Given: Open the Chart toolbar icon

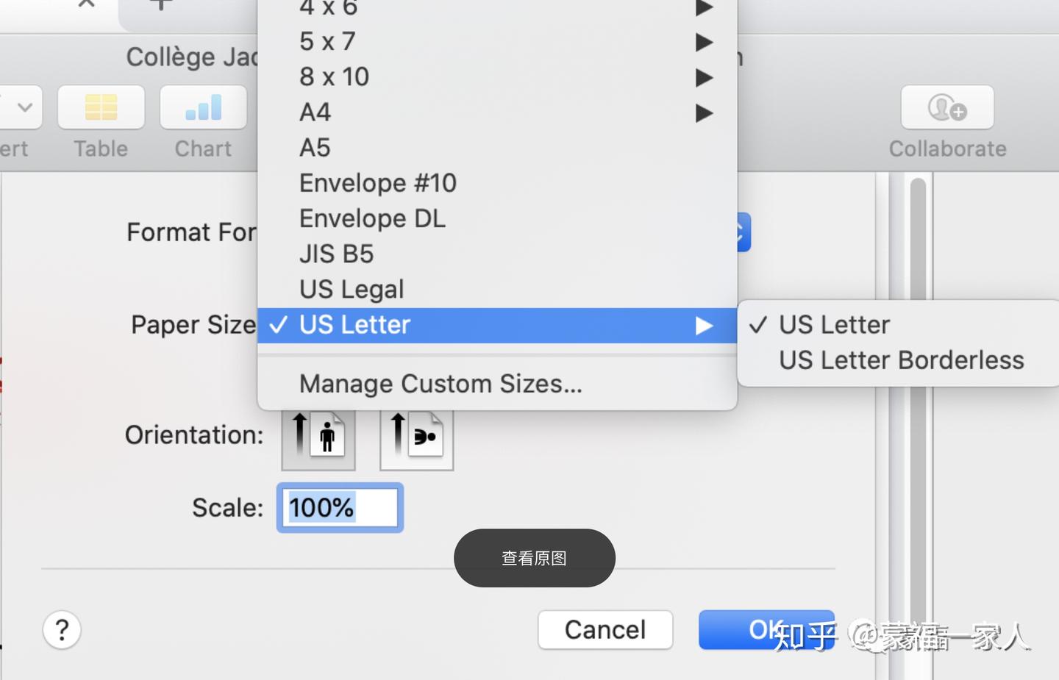Looking at the screenshot, I should pos(203,107).
